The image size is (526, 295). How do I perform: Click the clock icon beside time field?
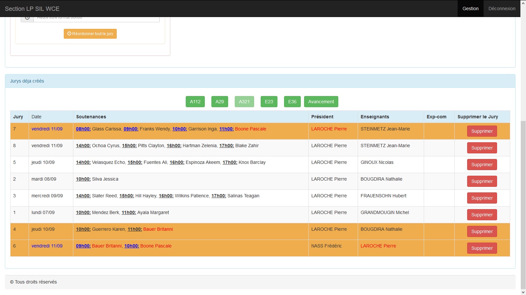tap(27, 18)
